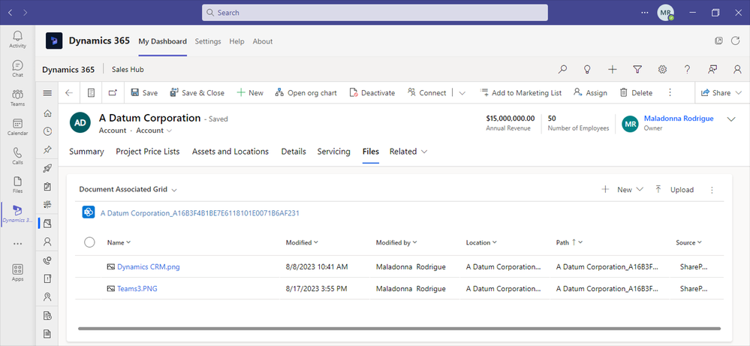Delete the account record
Screen dimensions: 750x346
point(636,93)
